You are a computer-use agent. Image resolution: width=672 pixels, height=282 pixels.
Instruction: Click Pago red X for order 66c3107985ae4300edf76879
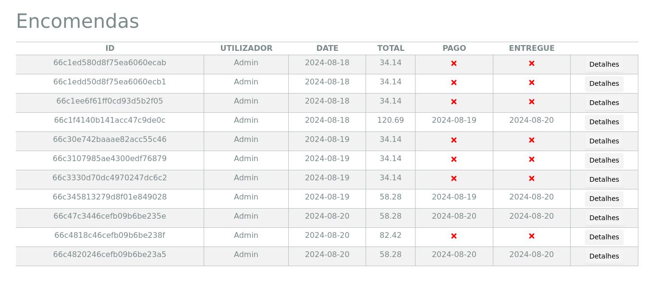[454, 159]
